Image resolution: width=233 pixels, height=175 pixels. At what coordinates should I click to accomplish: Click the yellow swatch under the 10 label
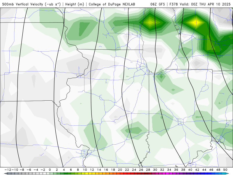tap(87, 174)
